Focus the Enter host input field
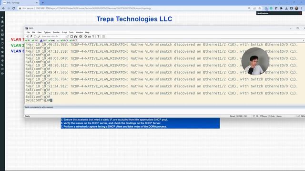Image resolution: width=305 pixels, height=171 pixels. 53,37
